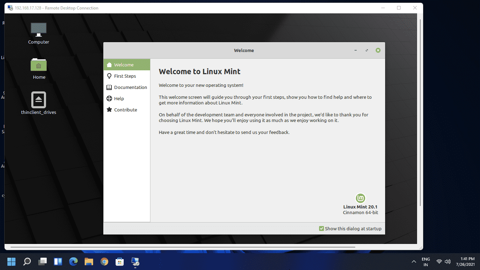Image resolution: width=480 pixels, height=270 pixels.
Task: Click the Linux Mint logo badge
Action: [360, 198]
